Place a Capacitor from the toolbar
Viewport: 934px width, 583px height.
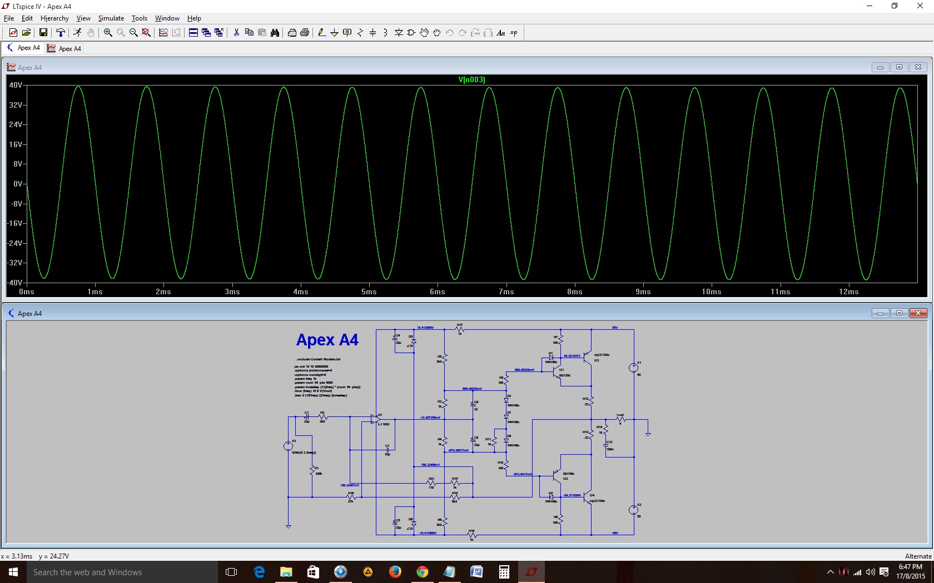(373, 33)
